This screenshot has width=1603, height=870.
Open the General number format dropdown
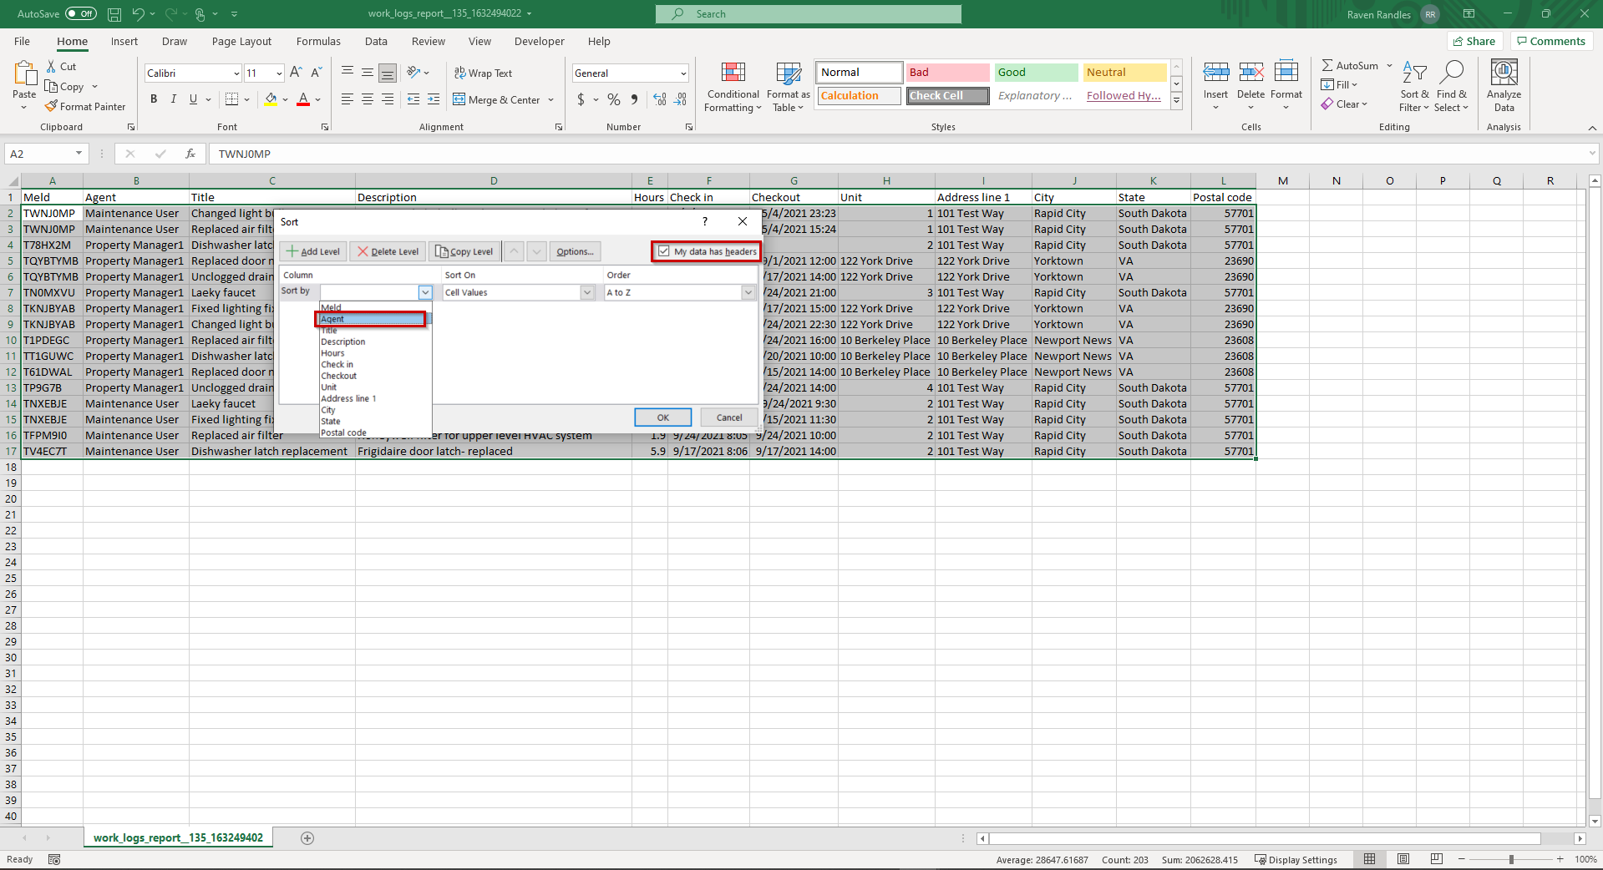pos(682,73)
